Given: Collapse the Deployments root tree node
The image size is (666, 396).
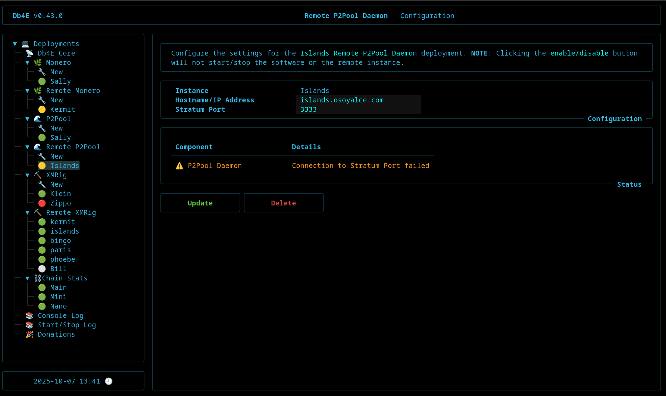Looking at the screenshot, I should [15, 44].
